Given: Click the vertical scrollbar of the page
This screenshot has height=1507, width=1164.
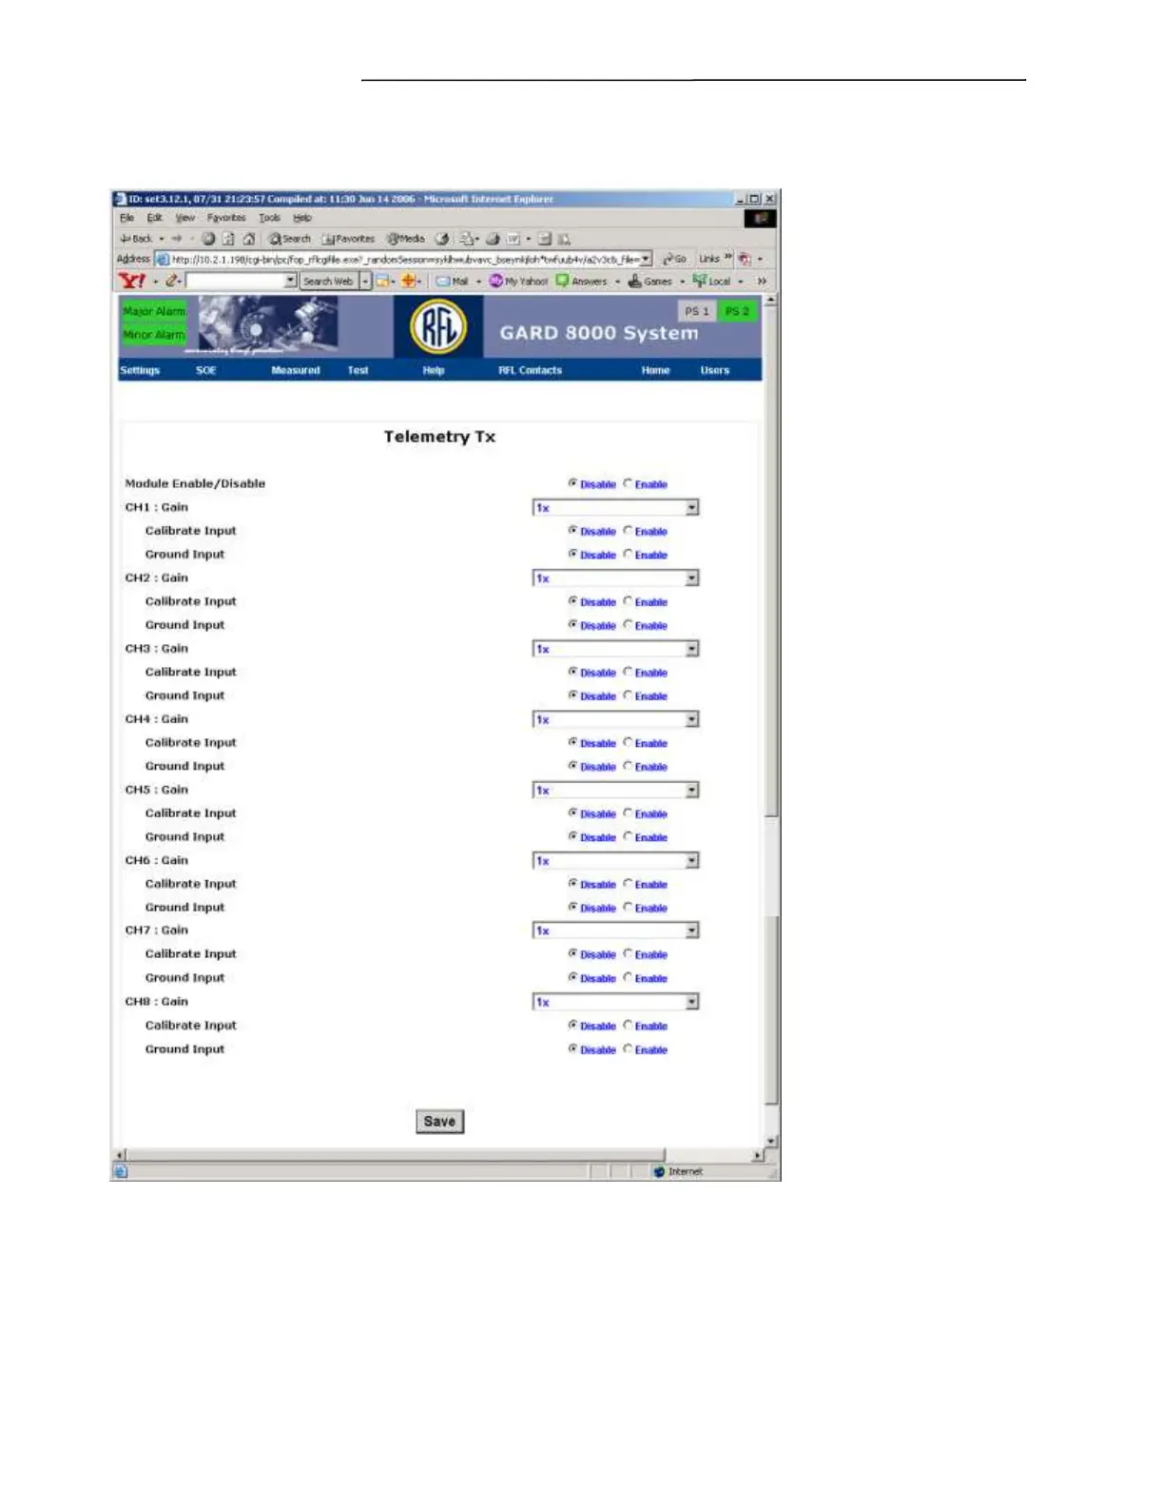Looking at the screenshot, I should (x=771, y=718).
